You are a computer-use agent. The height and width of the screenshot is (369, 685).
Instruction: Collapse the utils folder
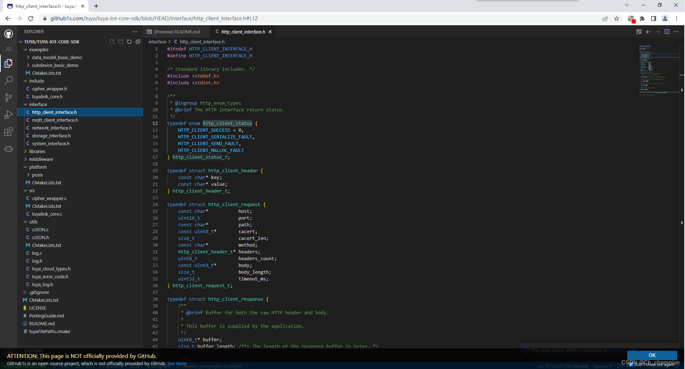pos(25,222)
